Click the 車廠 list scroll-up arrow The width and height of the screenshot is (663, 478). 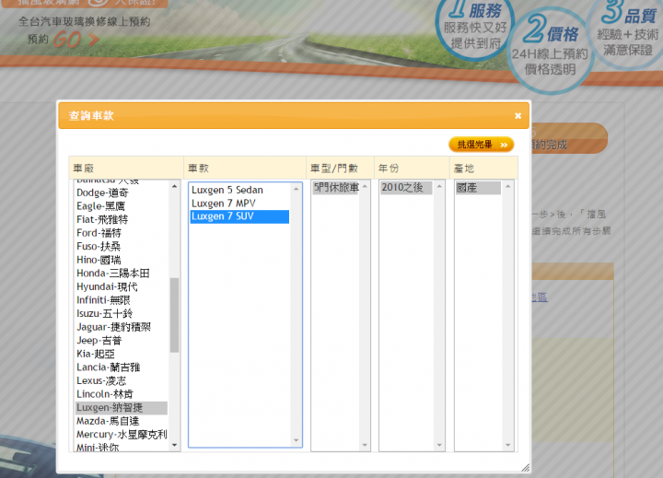[175, 187]
